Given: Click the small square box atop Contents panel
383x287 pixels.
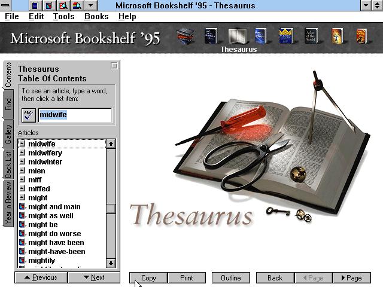Looking at the screenshot, I should (x=114, y=66).
